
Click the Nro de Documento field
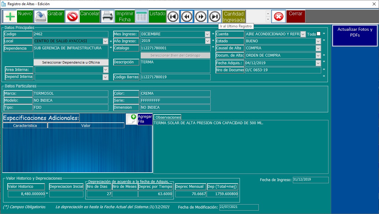[283, 70]
